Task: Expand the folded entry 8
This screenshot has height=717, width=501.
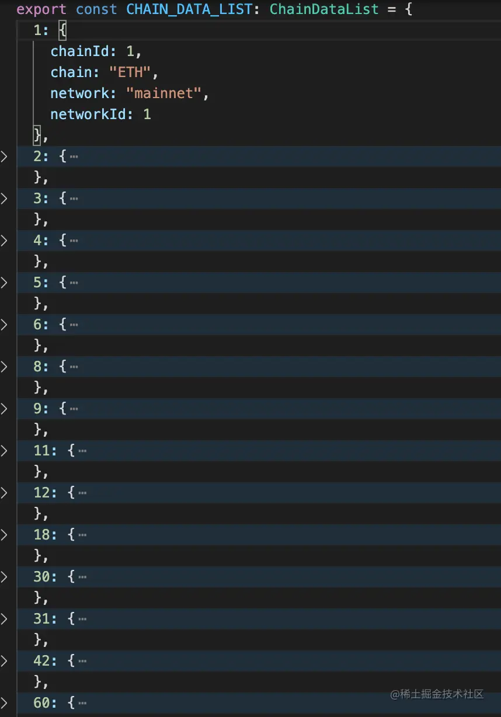Action: click(5, 367)
